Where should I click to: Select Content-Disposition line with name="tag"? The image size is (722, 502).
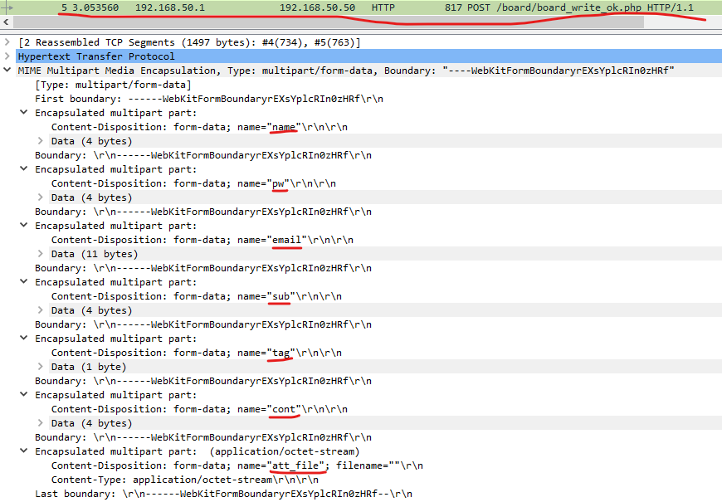(196, 353)
